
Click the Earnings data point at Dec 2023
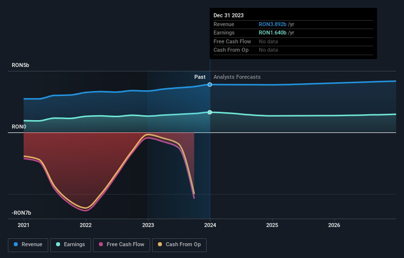(210, 112)
